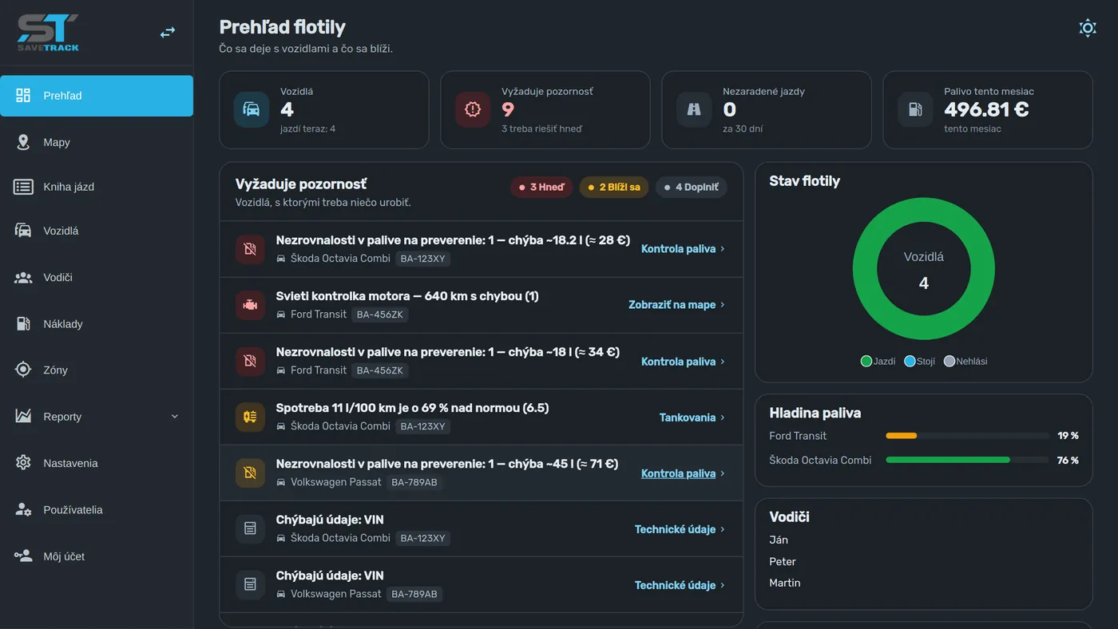Click Kontrola paliva for Volkswagen Passat
The image size is (1118, 629).
point(684,473)
